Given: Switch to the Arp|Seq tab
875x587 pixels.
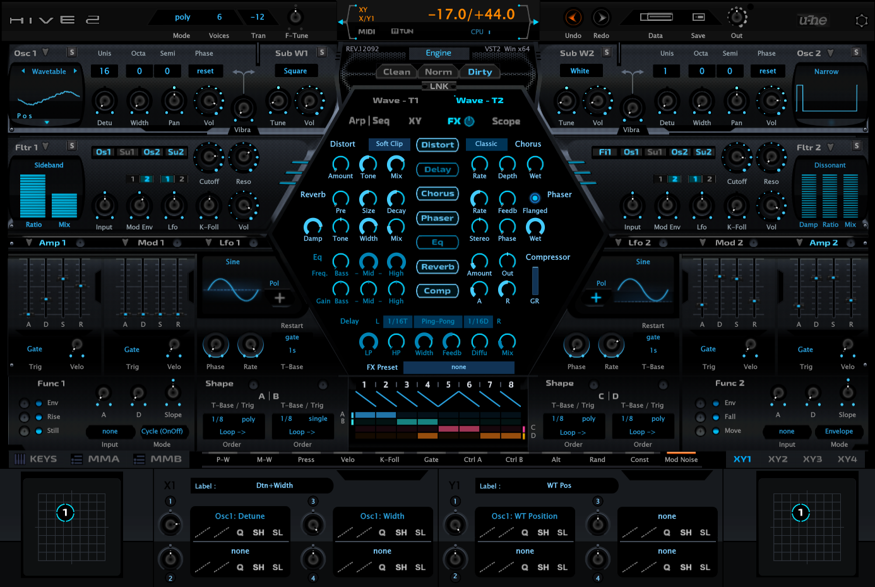Looking at the screenshot, I should click(369, 121).
